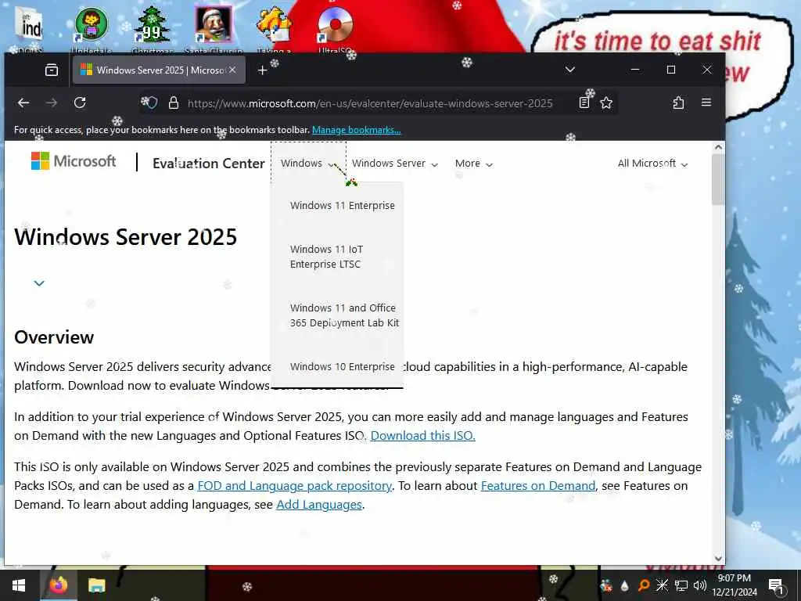Click the water drop tray icon
Screen dimensions: 801x601
625,585
